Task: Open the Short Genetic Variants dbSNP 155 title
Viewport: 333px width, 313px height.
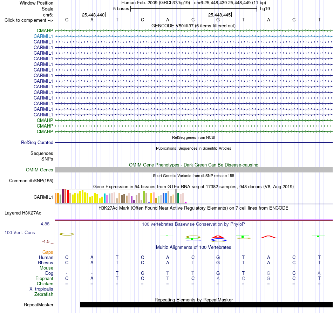Action: (x=193, y=176)
